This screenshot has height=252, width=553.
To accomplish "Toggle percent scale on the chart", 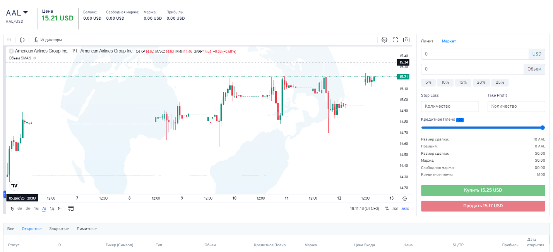I will (x=387, y=208).
